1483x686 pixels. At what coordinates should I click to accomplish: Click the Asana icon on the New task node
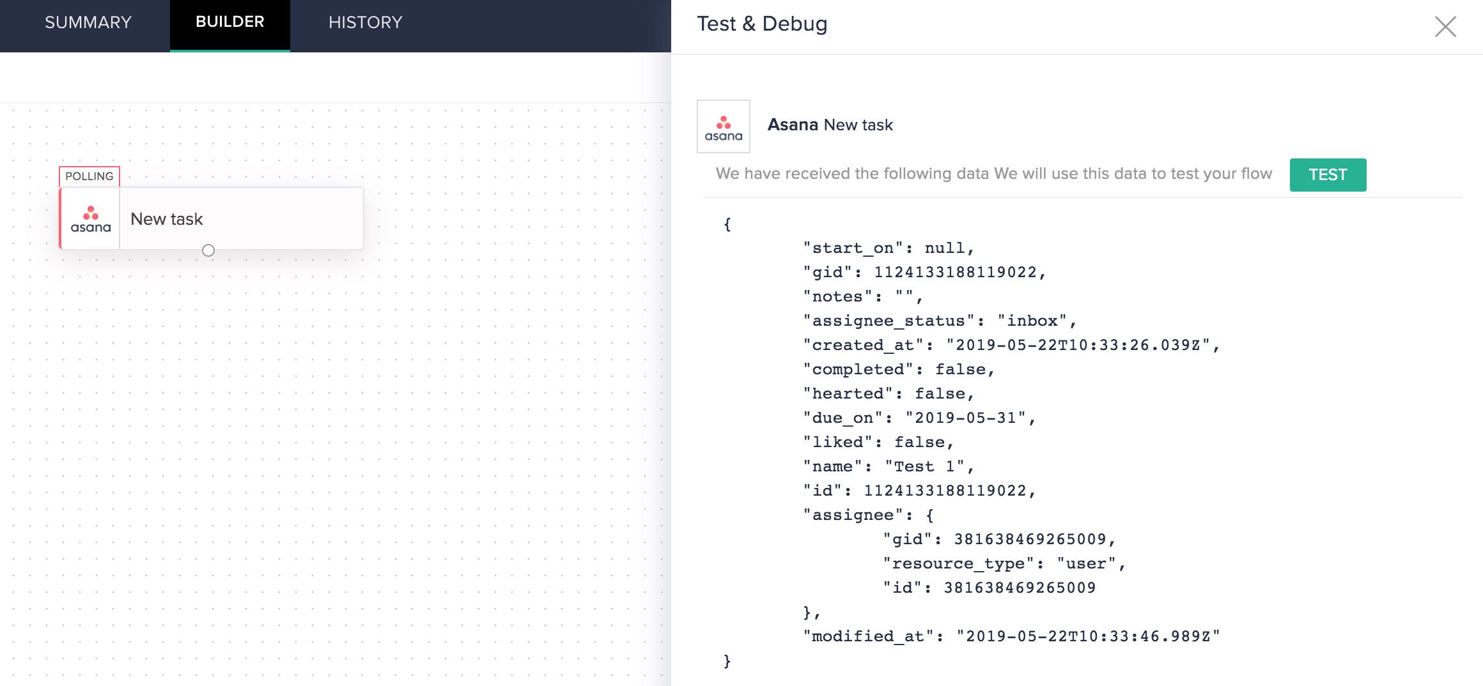click(90, 219)
